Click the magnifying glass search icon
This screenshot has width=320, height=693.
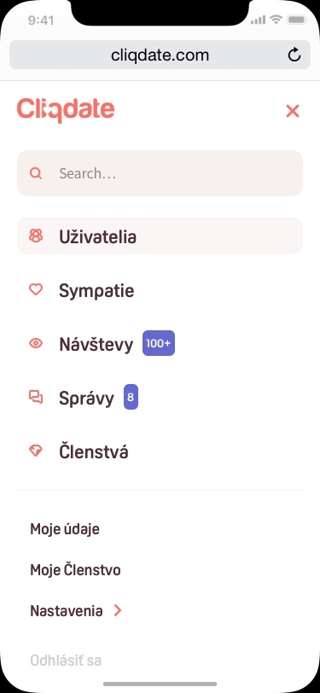36,173
